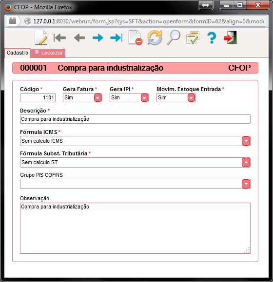Expand the Gera IPI dropdown
The width and height of the screenshot is (273, 282).
click(x=144, y=98)
